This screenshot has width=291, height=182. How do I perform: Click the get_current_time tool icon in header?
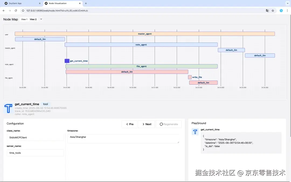(8, 108)
